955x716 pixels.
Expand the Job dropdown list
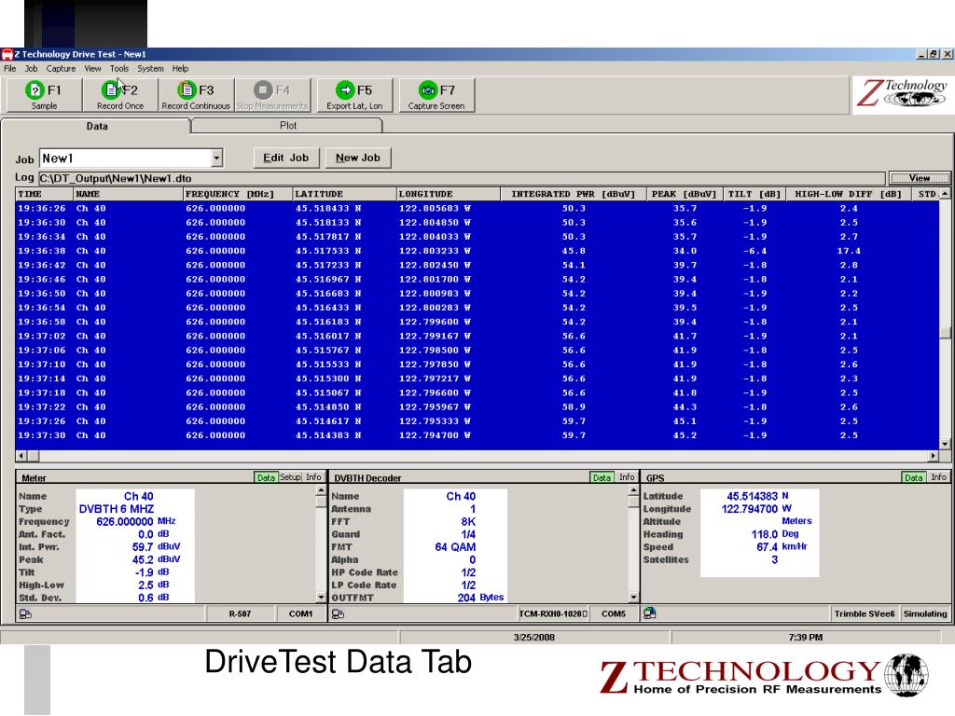(216, 158)
